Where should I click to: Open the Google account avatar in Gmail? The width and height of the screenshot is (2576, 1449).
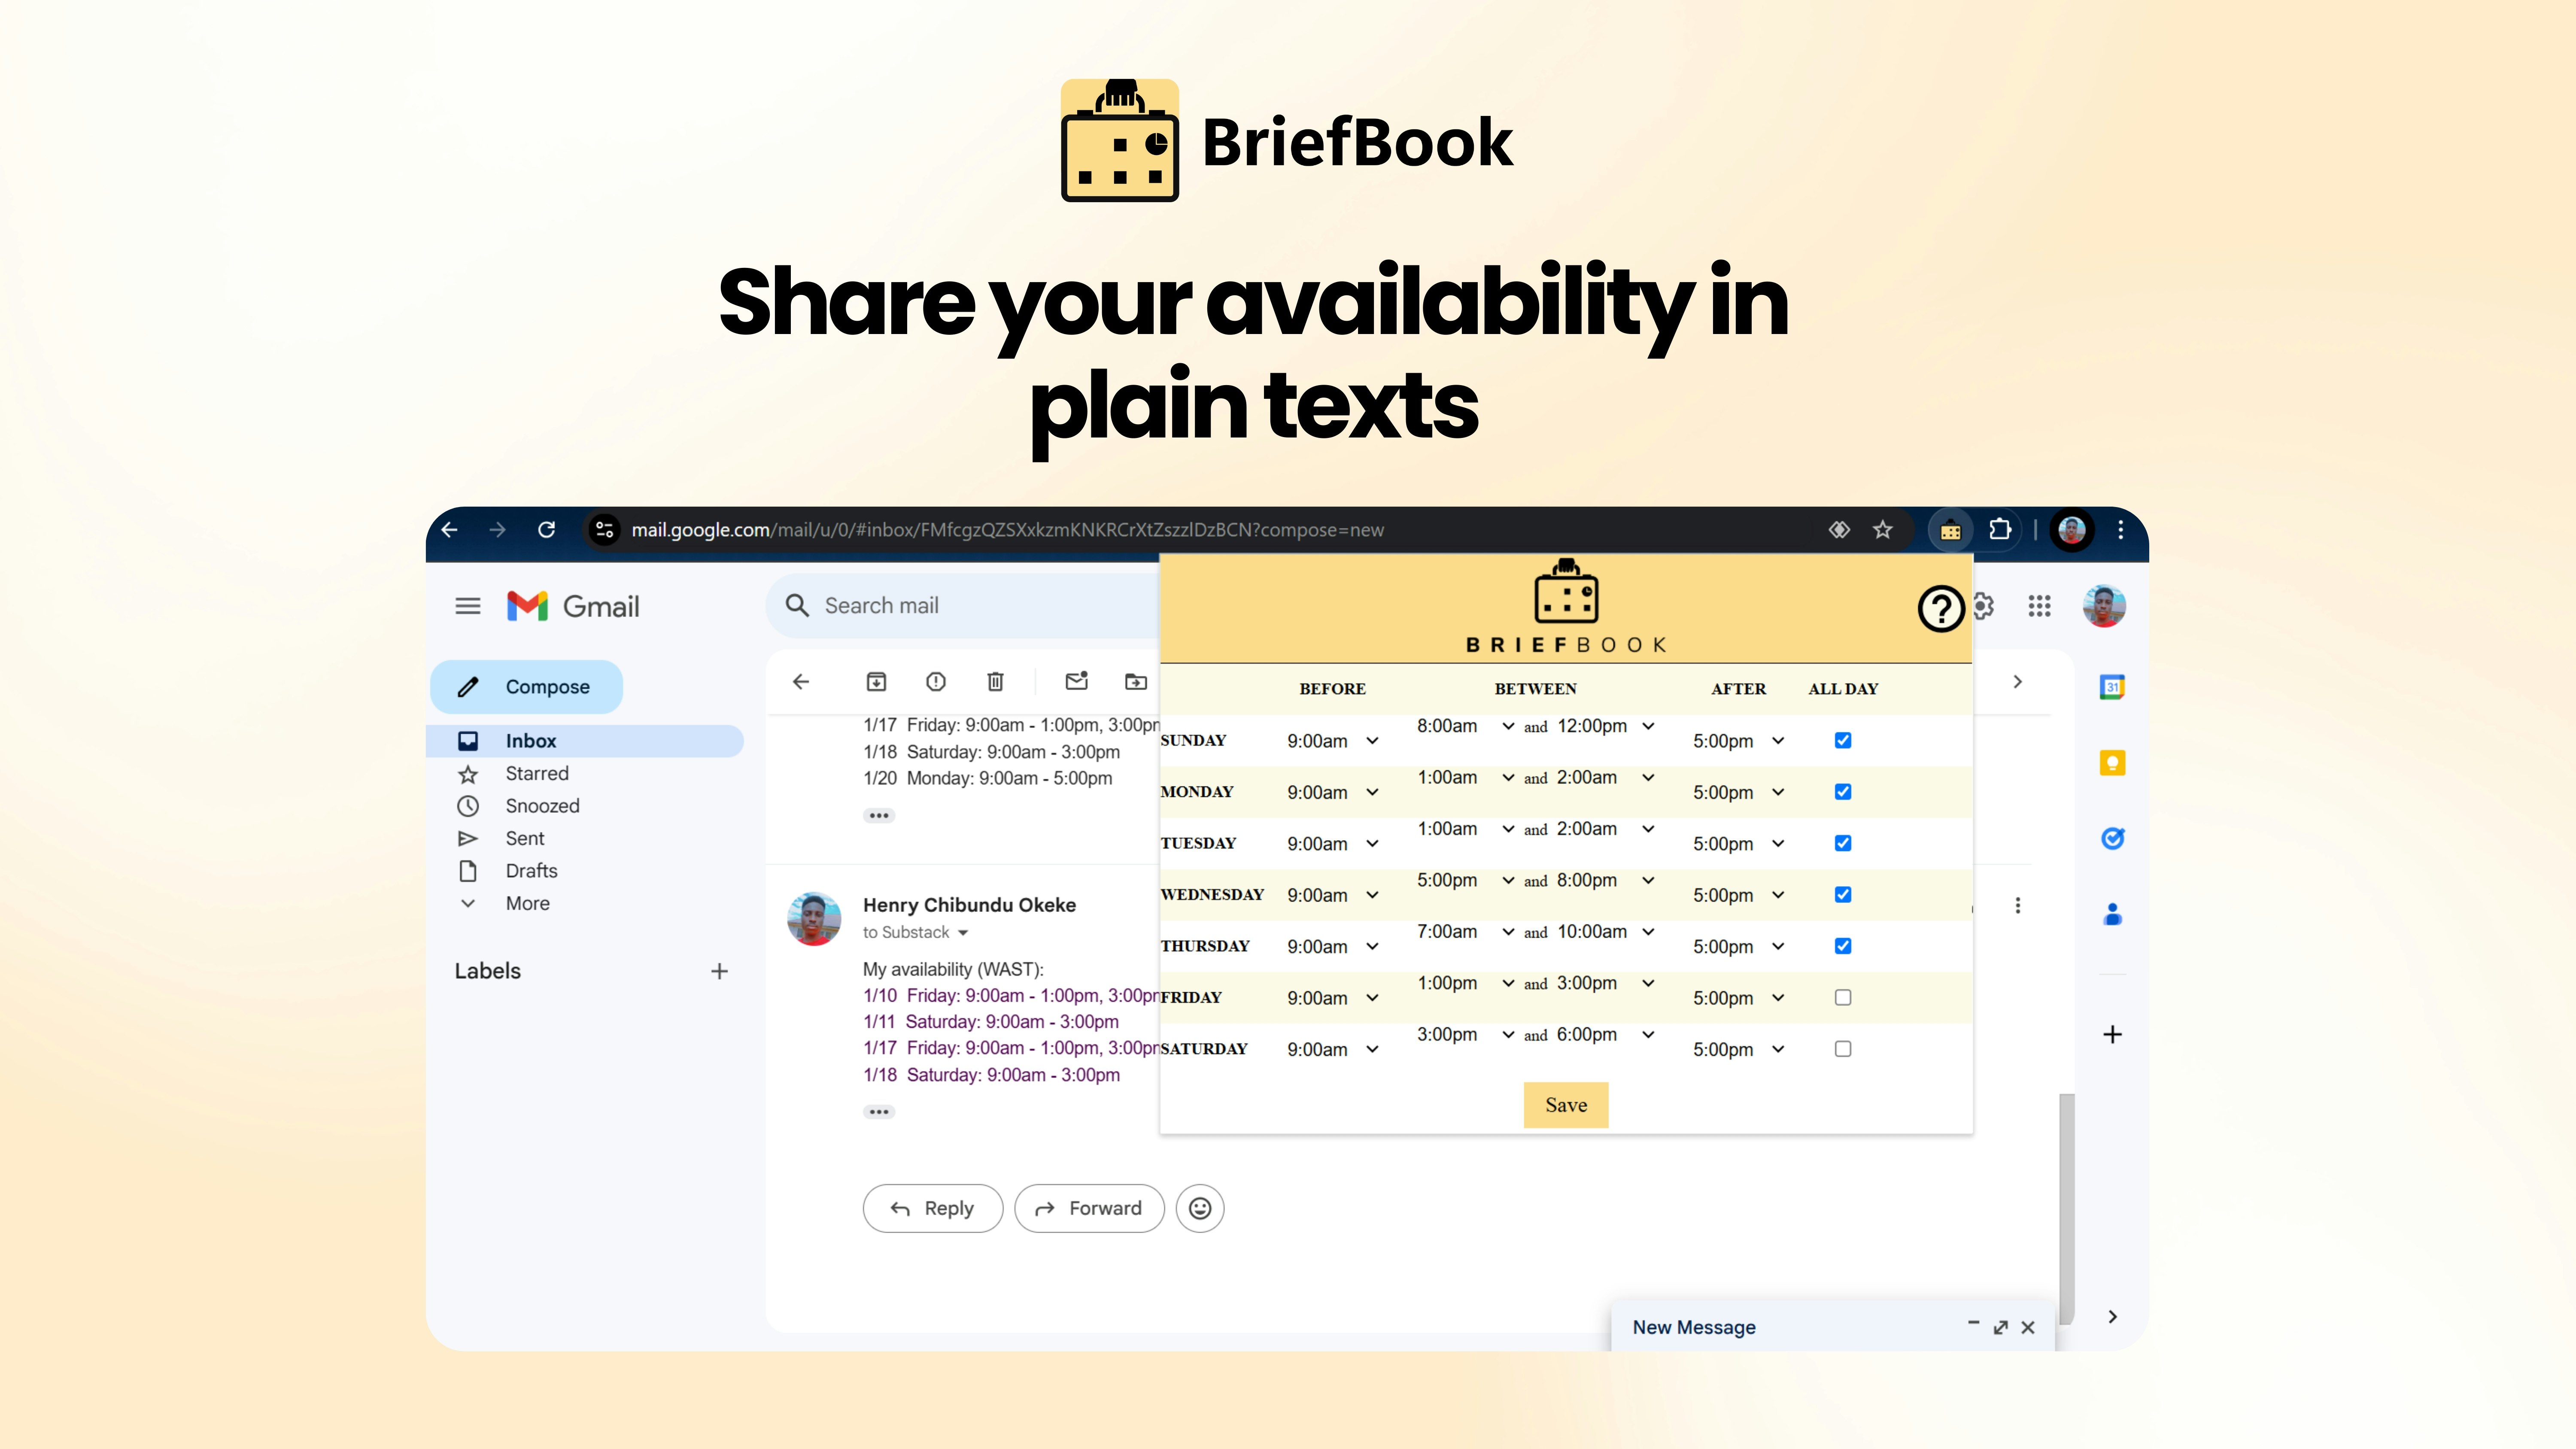click(2104, 606)
